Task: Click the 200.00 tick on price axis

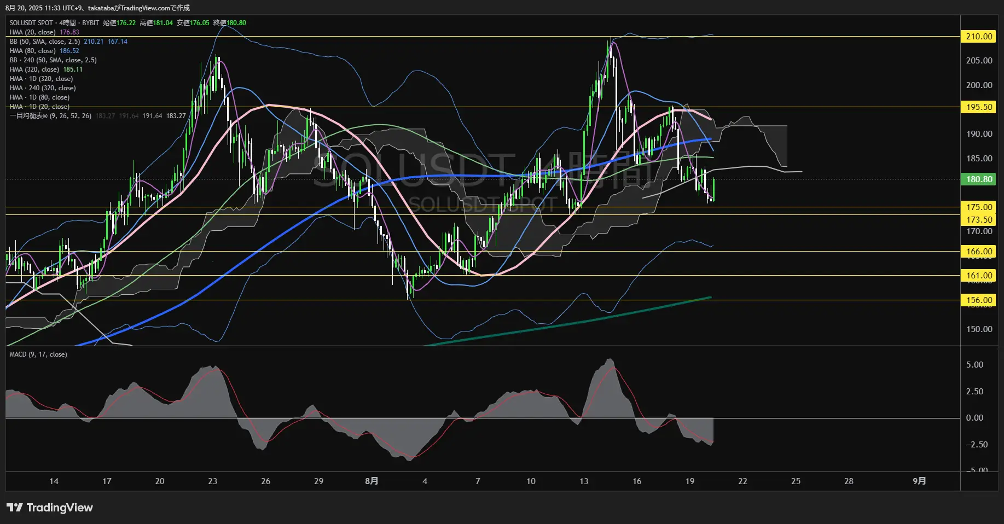Action: tap(979, 85)
